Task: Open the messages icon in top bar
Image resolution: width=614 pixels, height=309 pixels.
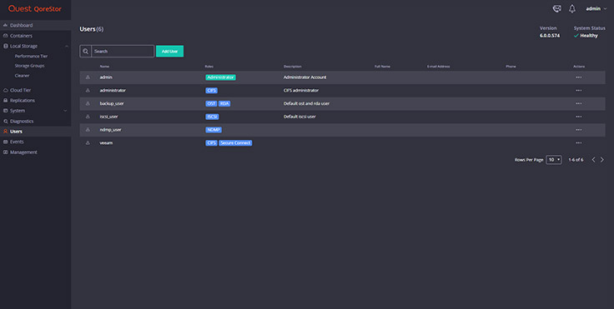Action: [x=556, y=8]
